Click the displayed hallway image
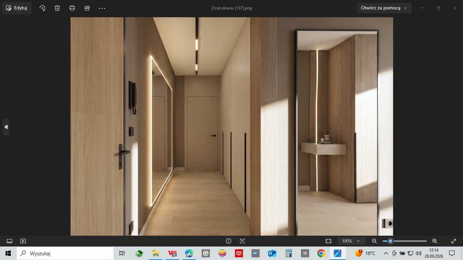 [231, 126]
